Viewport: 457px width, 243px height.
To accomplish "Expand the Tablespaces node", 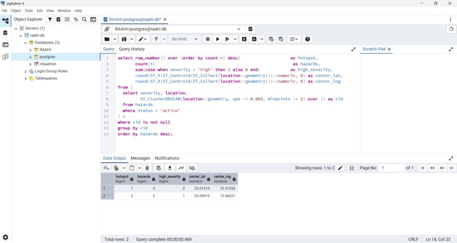I will pos(26,79).
